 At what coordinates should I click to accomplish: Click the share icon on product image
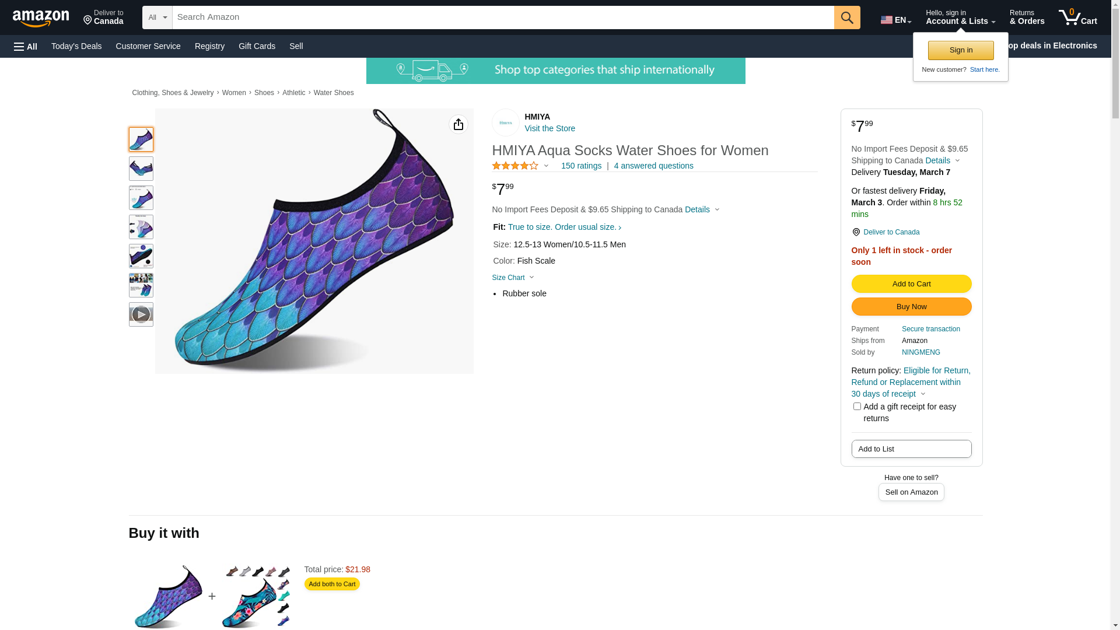coord(458,124)
